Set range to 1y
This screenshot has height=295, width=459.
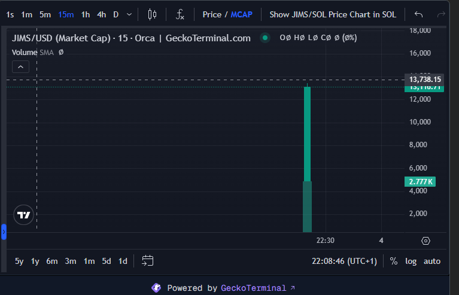pyautogui.click(x=35, y=261)
